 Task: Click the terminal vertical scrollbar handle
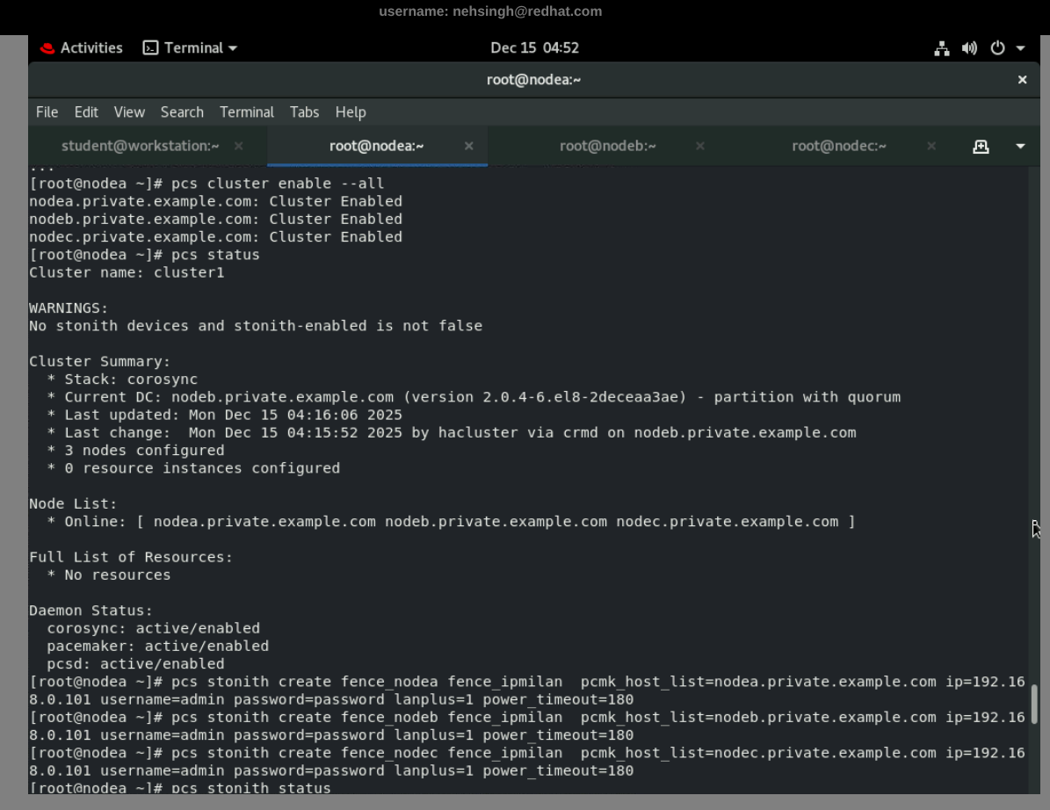point(1034,703)
